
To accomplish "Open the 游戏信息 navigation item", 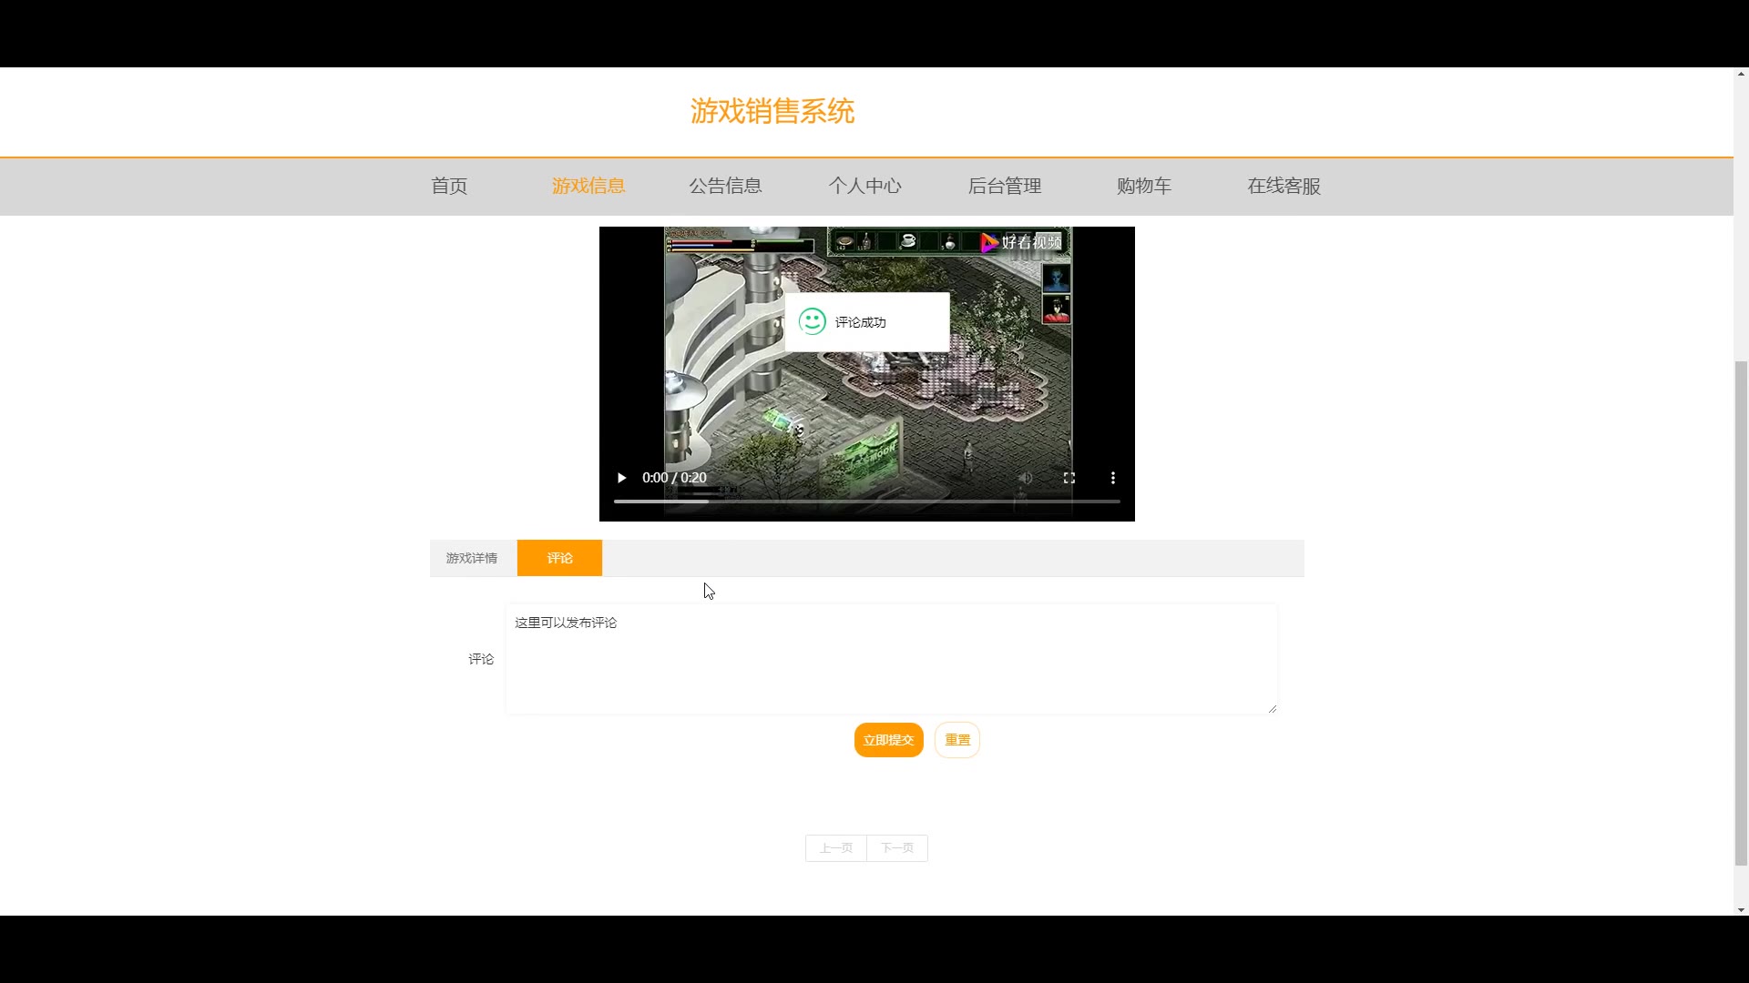I will [588, 186].
